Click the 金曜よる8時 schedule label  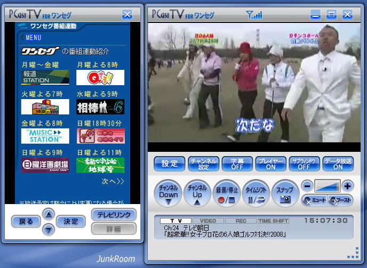coord(42,123)
